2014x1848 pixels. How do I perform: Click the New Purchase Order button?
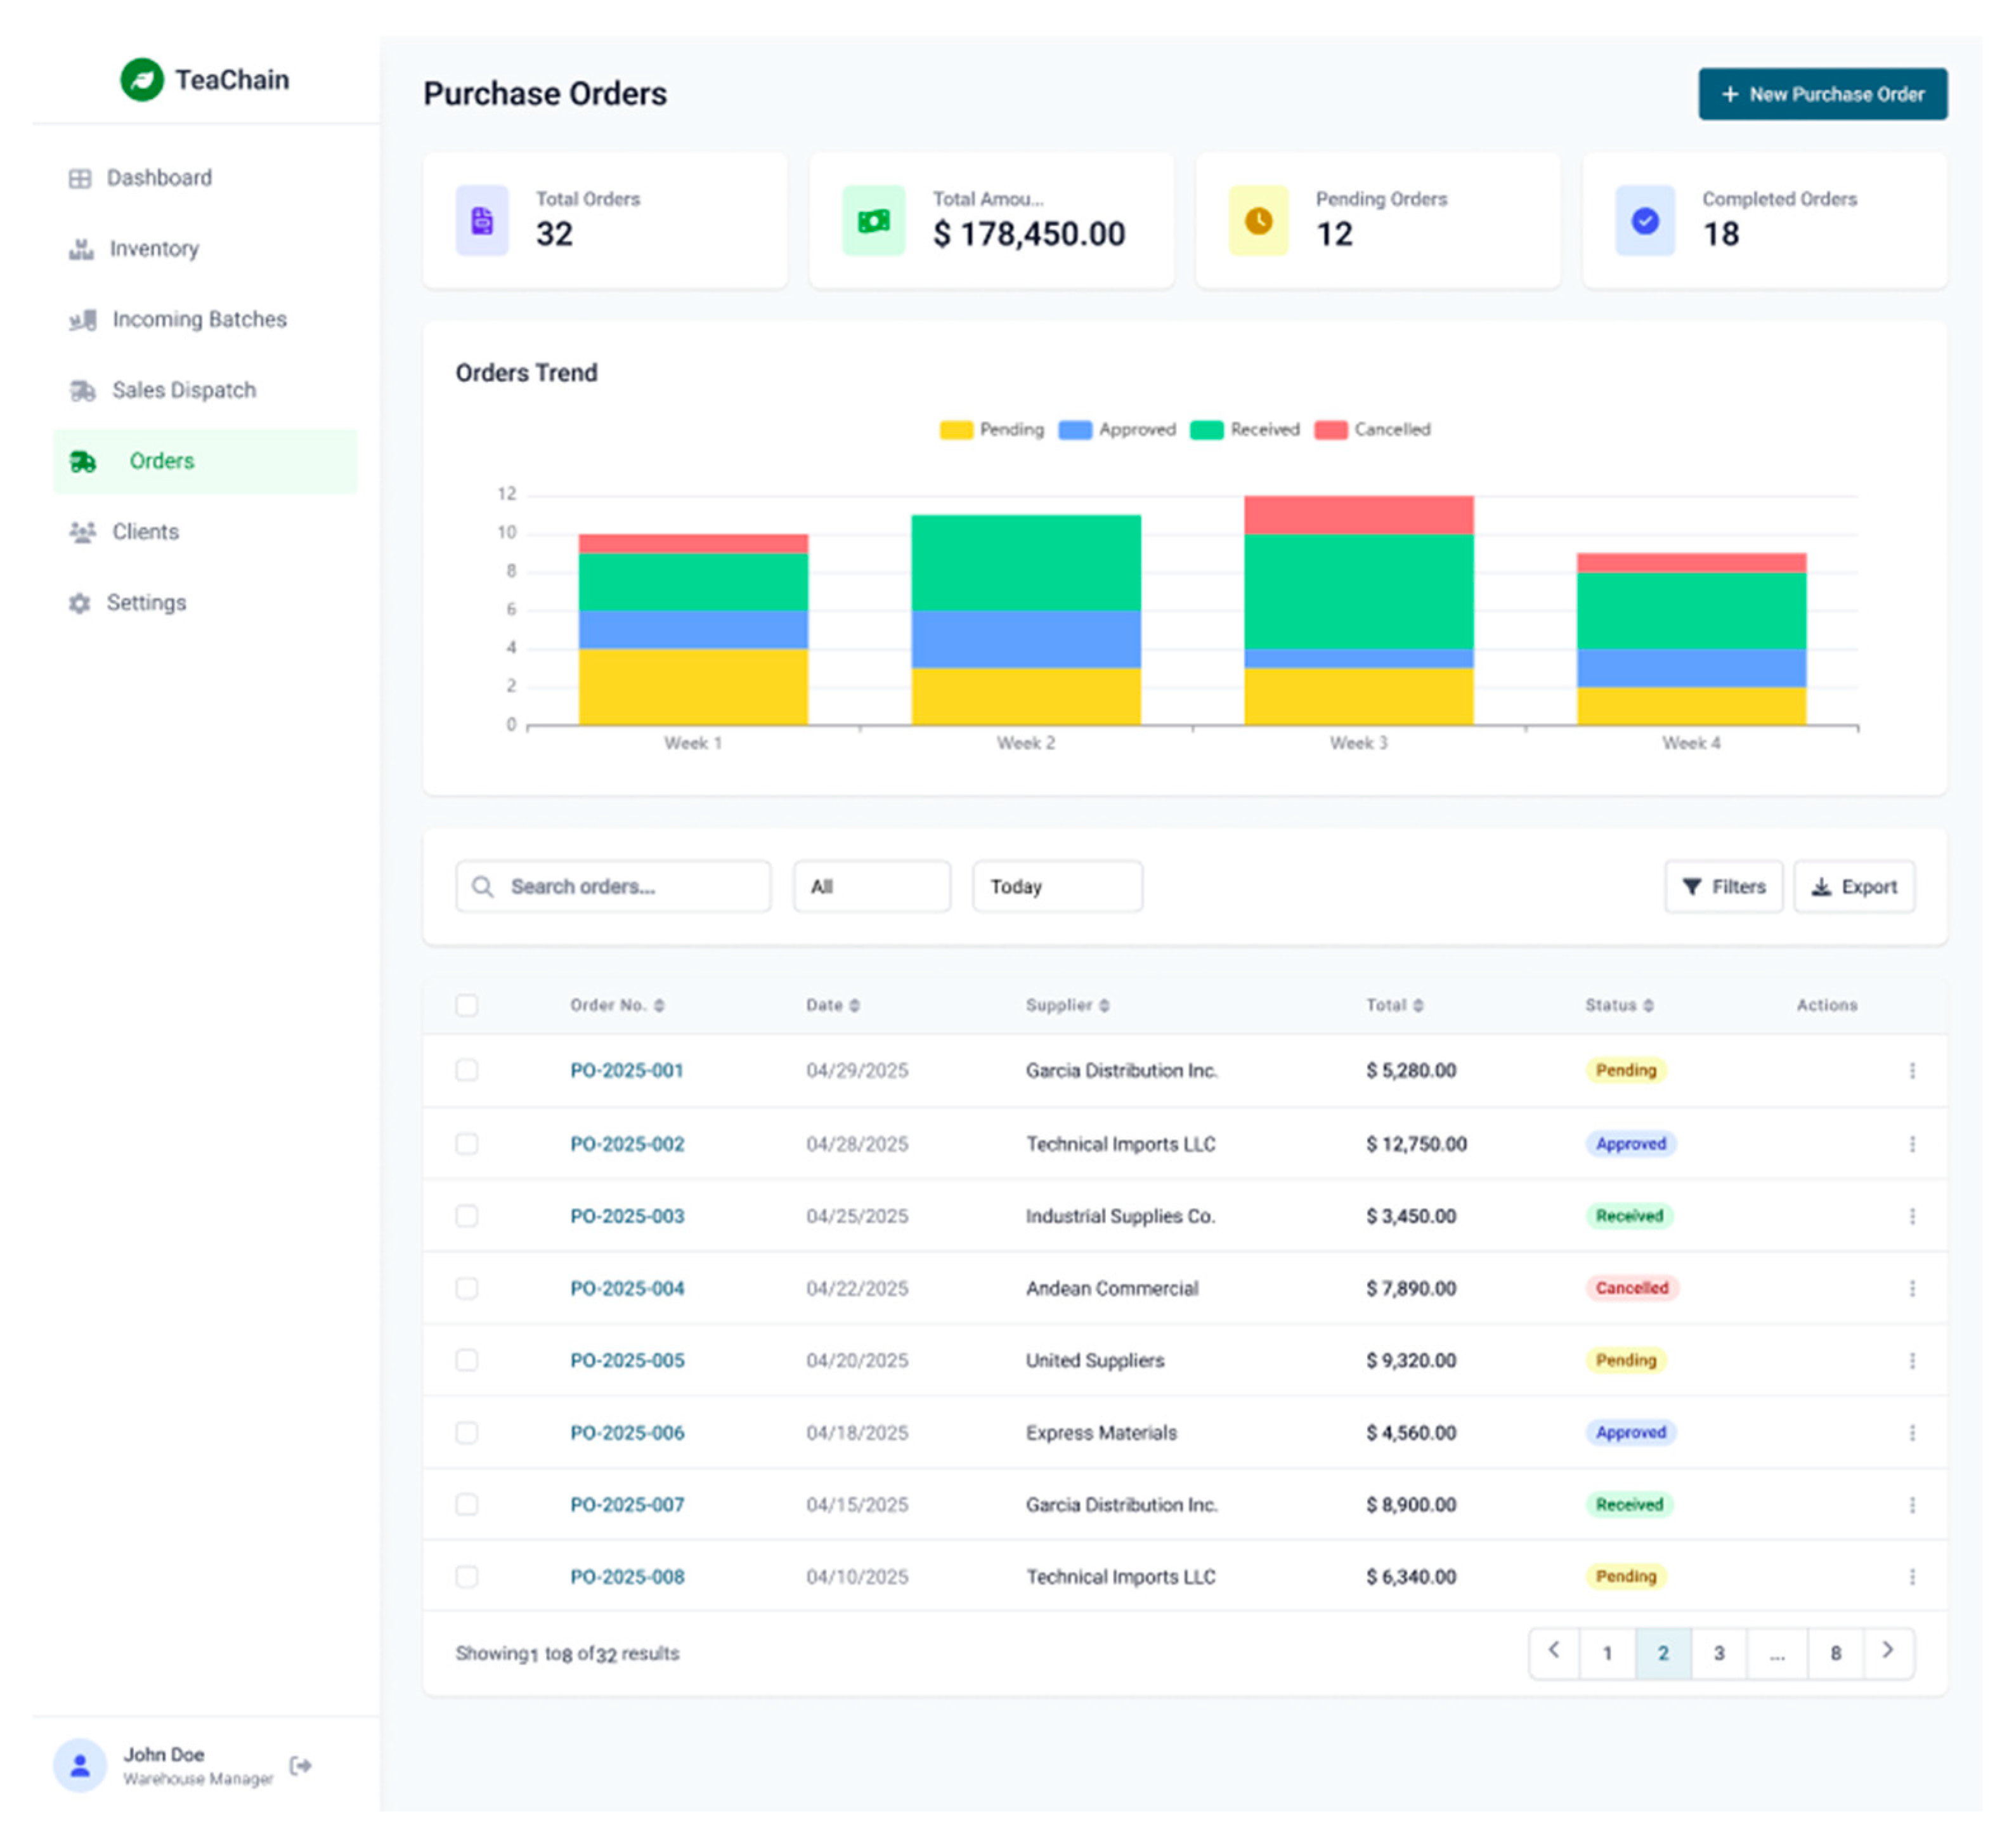[x=1822, y=94]
